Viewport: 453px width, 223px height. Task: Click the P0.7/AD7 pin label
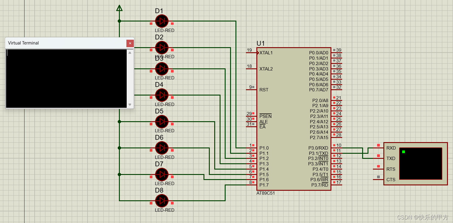click(x=319, y=90)
